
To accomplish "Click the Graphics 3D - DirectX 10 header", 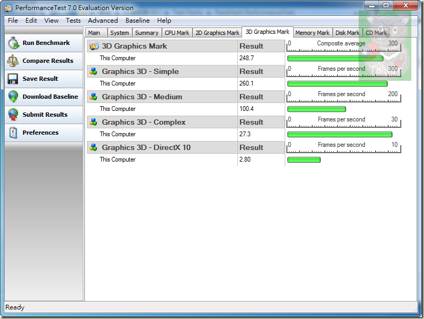I will 162,147.
